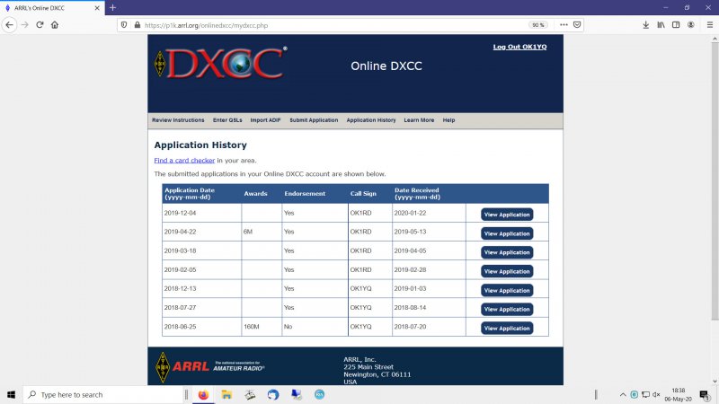Go back to the previous page
719x404 pixels.
[x=10, y=25]
